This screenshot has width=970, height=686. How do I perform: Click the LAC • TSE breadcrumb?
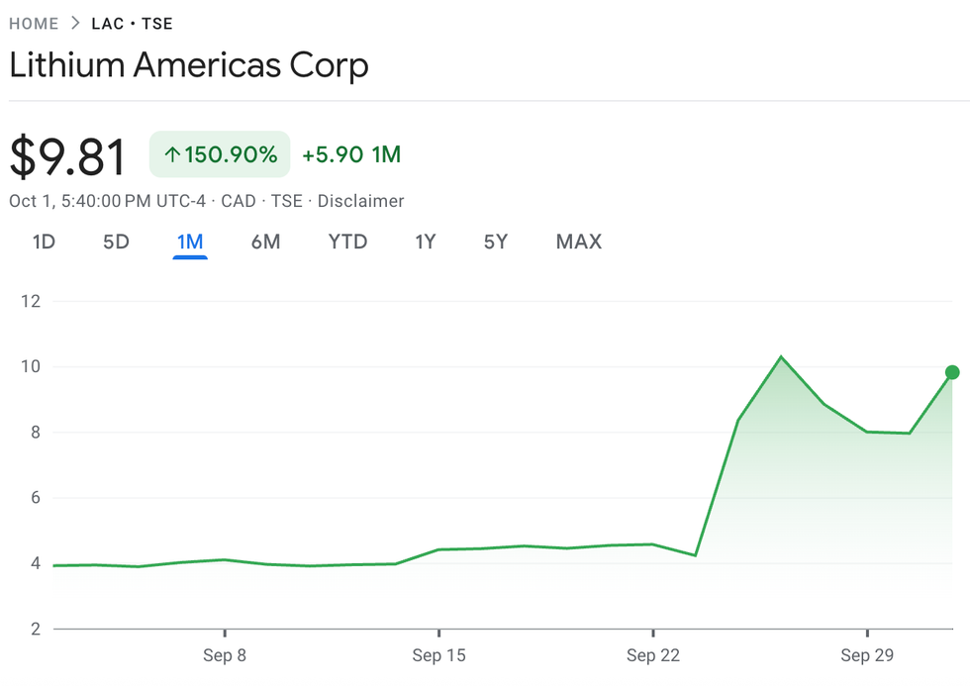(132, 23)
